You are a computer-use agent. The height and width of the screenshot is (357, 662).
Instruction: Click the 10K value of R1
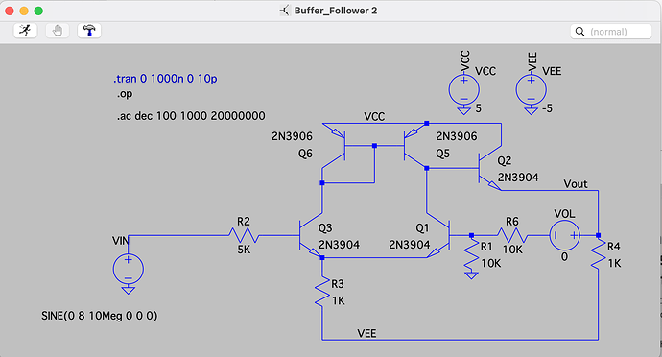click(x=491, y=263)
